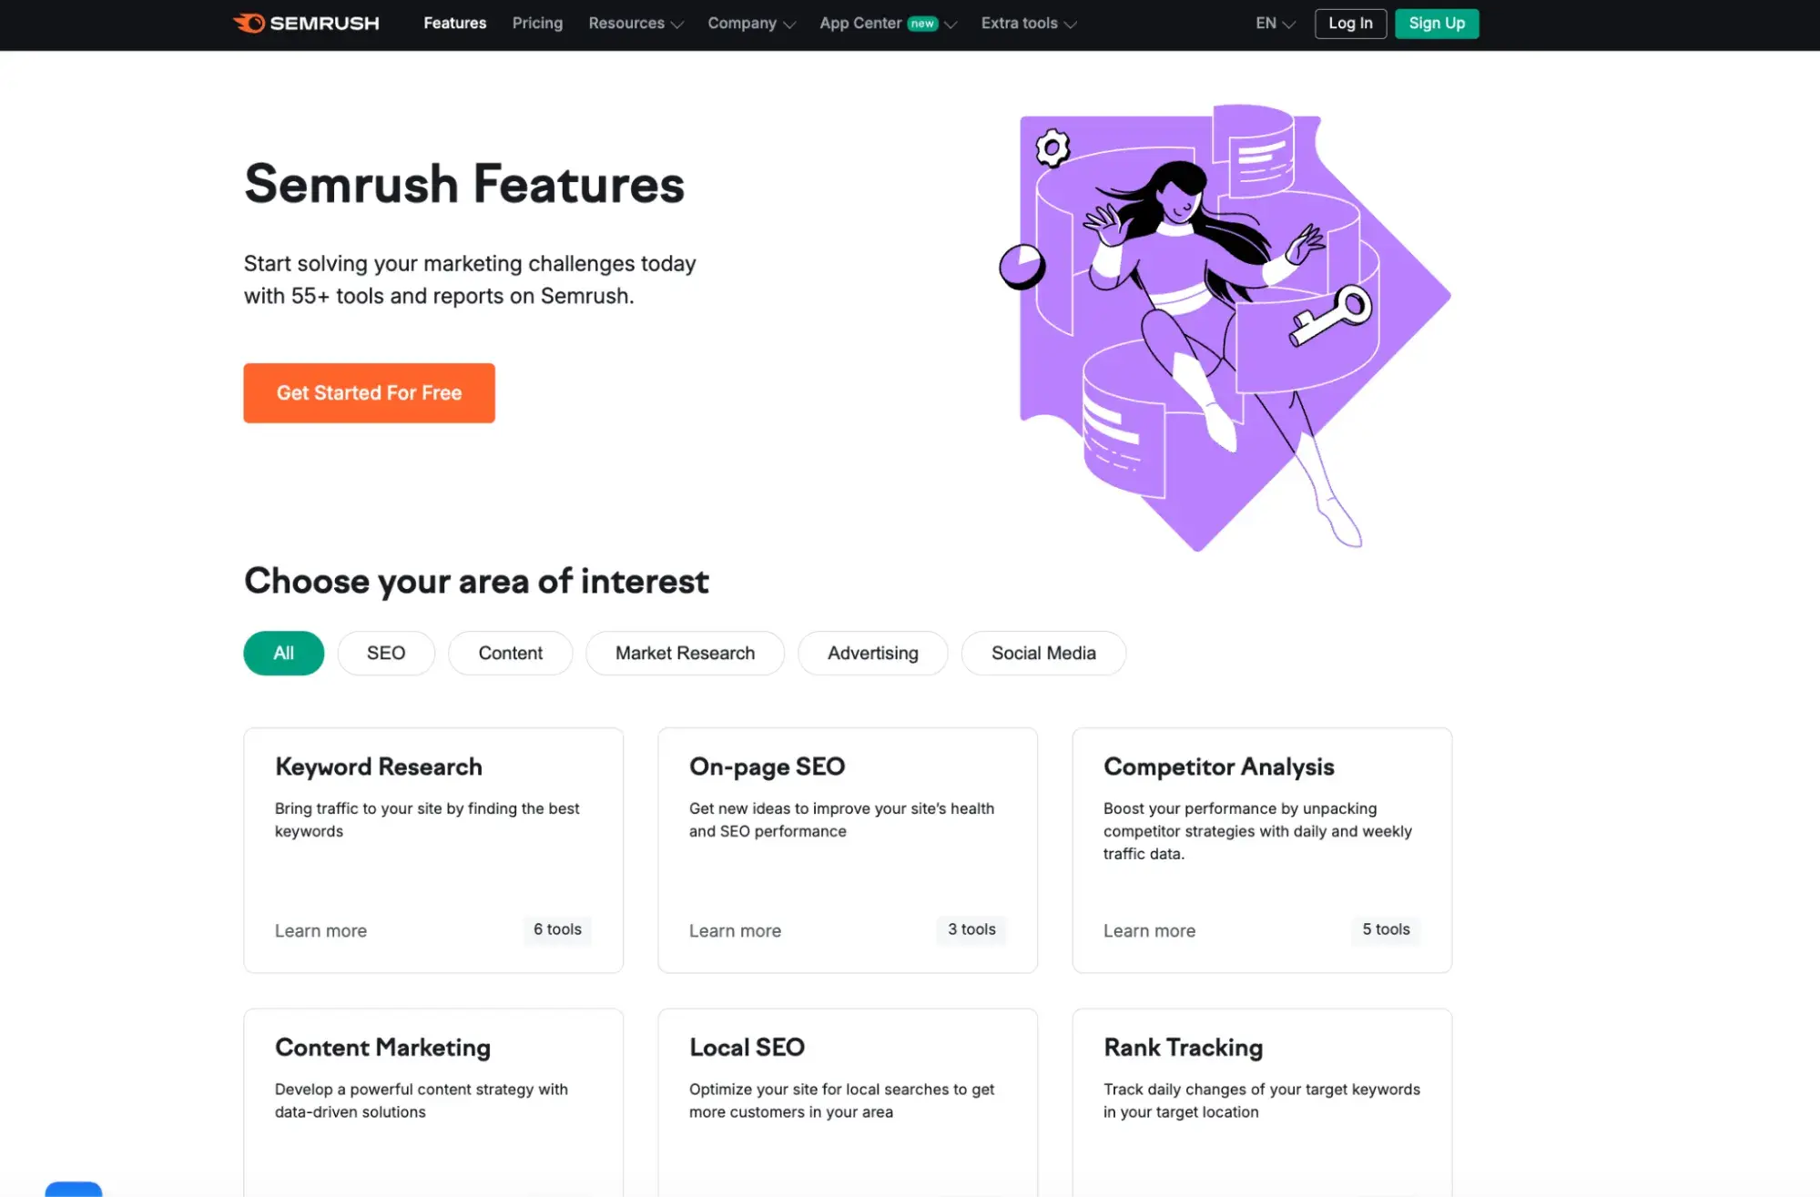This screenshot has width=1820, height=1197.
Task: Click the Features navigation menu item
Action: pyautogui.click(x=454, y=23)
